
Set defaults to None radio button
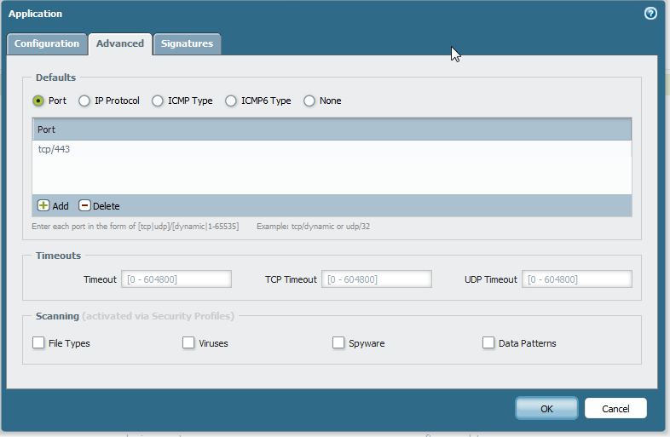(309, 101)
